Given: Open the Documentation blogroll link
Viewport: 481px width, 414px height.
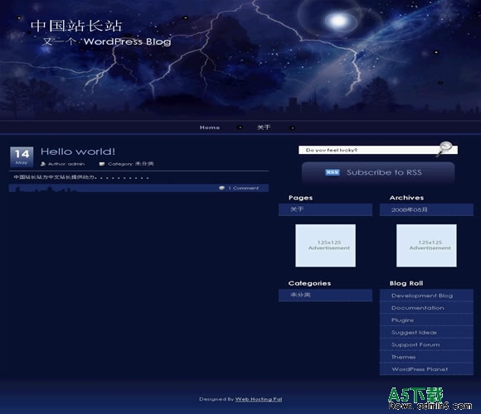Looking at the screenshot, I should point(417,308).
